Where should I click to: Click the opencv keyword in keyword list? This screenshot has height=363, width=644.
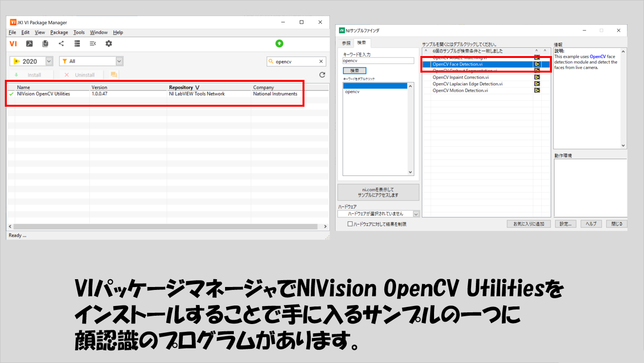coord(352,92)
